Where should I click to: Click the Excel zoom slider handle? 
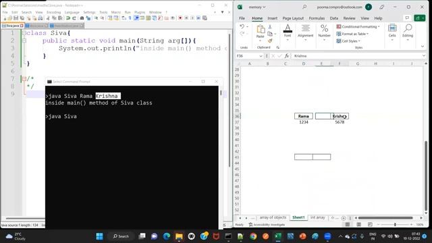[x=395, y=225]
